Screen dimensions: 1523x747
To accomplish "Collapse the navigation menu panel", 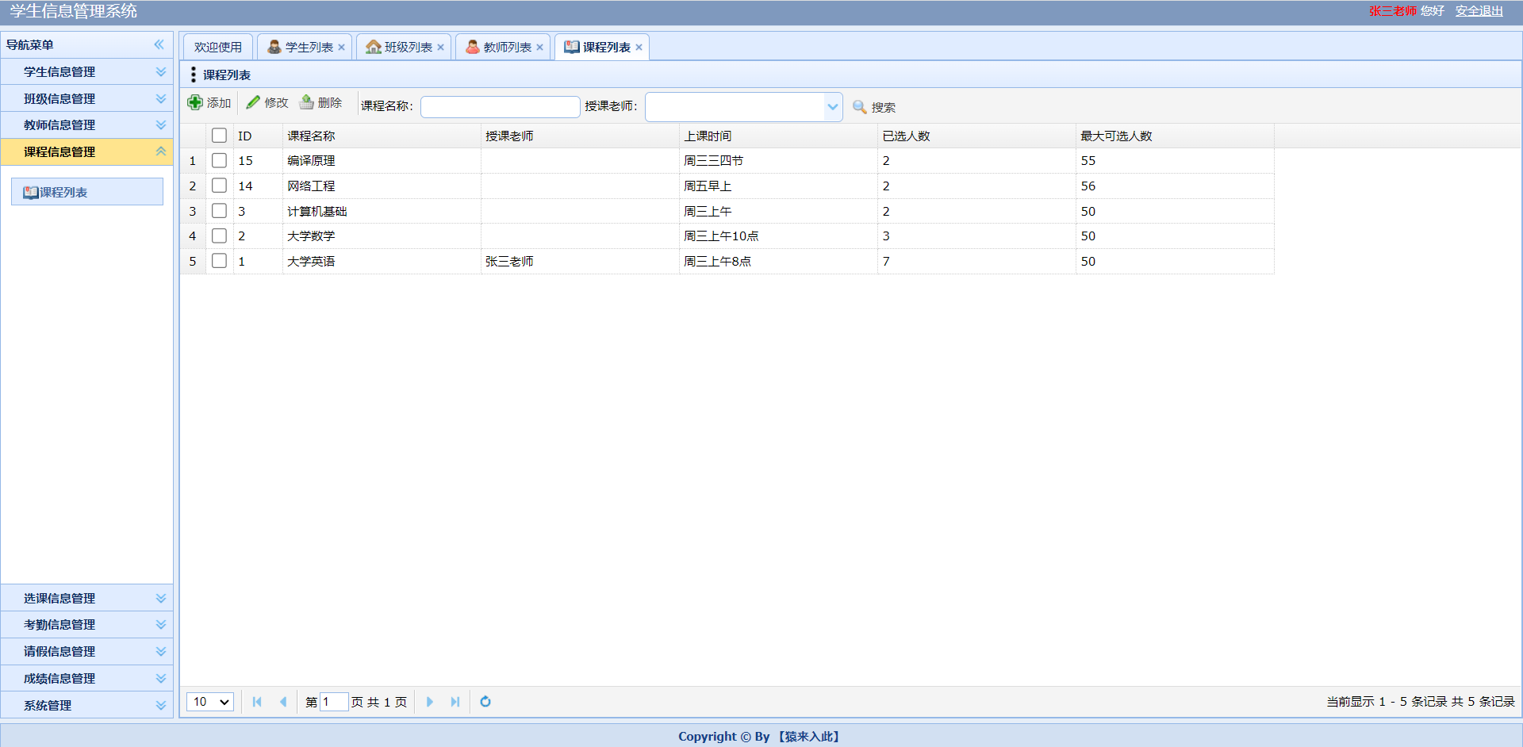I will (159, 44).
